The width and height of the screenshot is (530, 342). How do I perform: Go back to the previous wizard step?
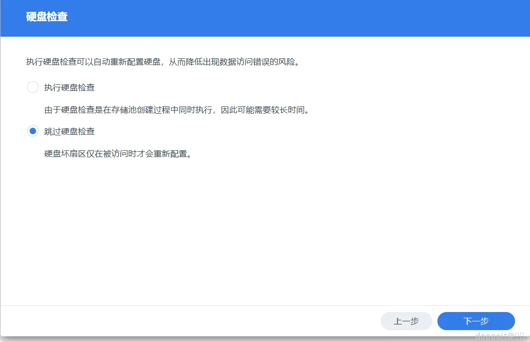(x=406, y=321)
